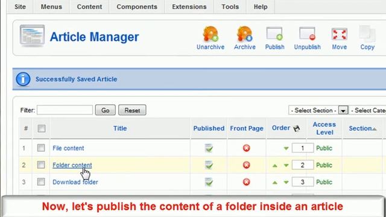Check the File content row checkbox
This screenshot has width=386, height=217.
pyautogui.click(x=41, y=148)
